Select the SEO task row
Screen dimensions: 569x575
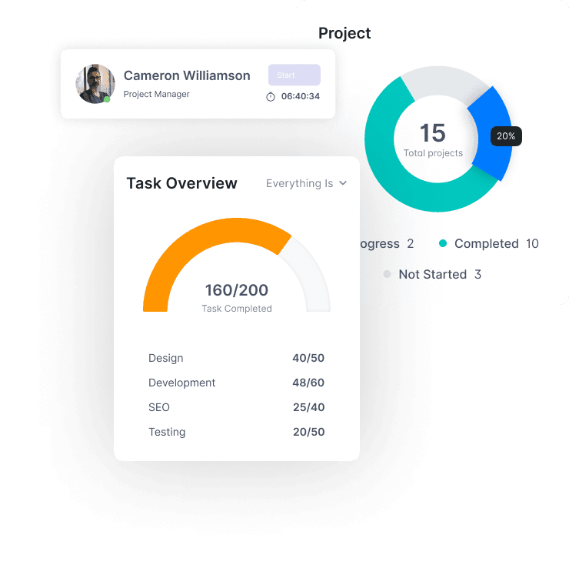[236, 407]
